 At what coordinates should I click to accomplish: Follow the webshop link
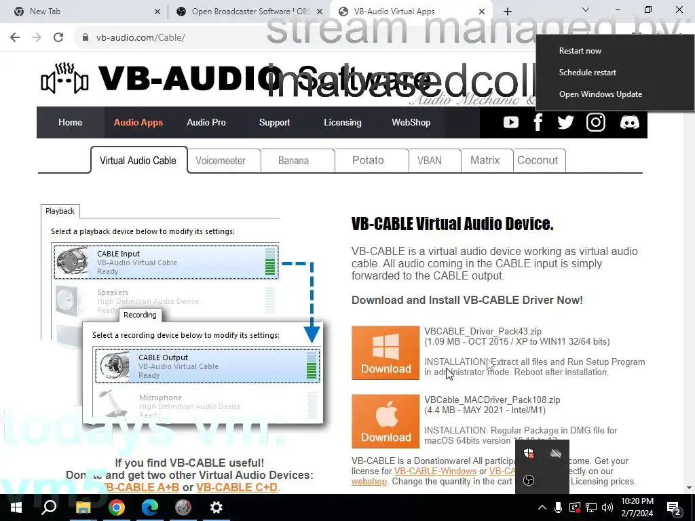tap(369, 481)
